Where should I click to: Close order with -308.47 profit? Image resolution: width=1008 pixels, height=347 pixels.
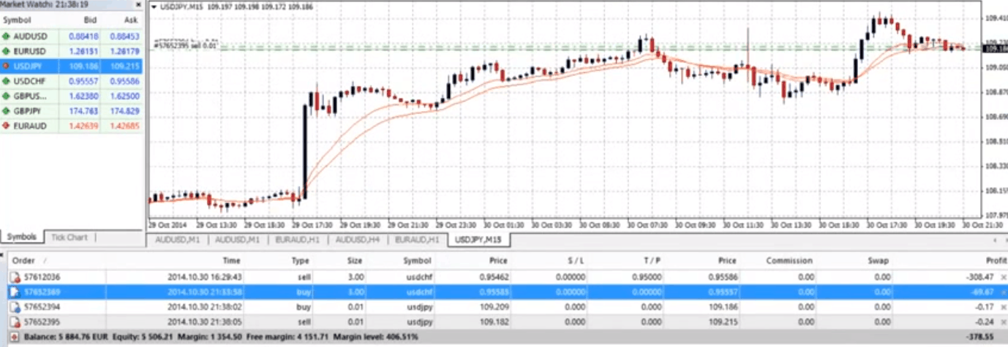tap(1003, 277)
